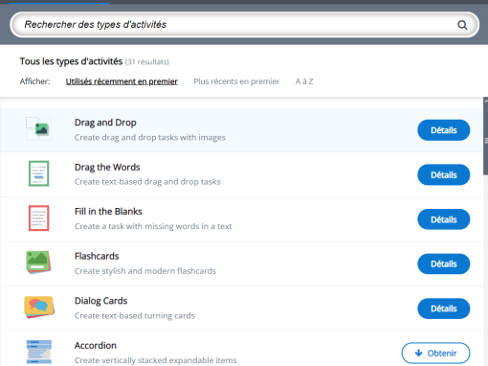Click 'Create text-based turning cards' description
Image resolution: width=488 pixels, height=366 pixels.
(x=135, y=315)
